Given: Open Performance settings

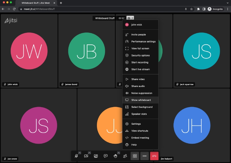Looking at the screenshot, I should coord(140,41).
